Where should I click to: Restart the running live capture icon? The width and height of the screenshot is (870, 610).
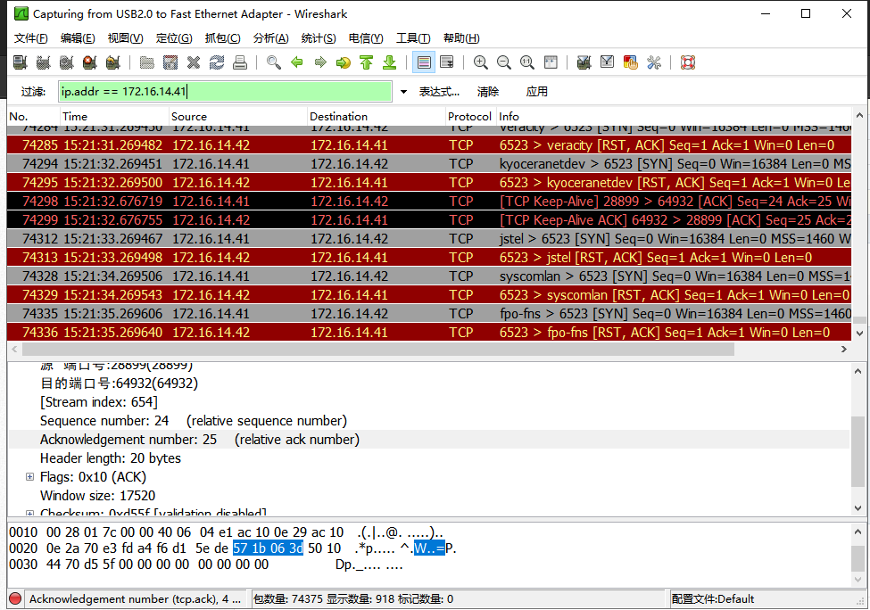coord(113,62)
